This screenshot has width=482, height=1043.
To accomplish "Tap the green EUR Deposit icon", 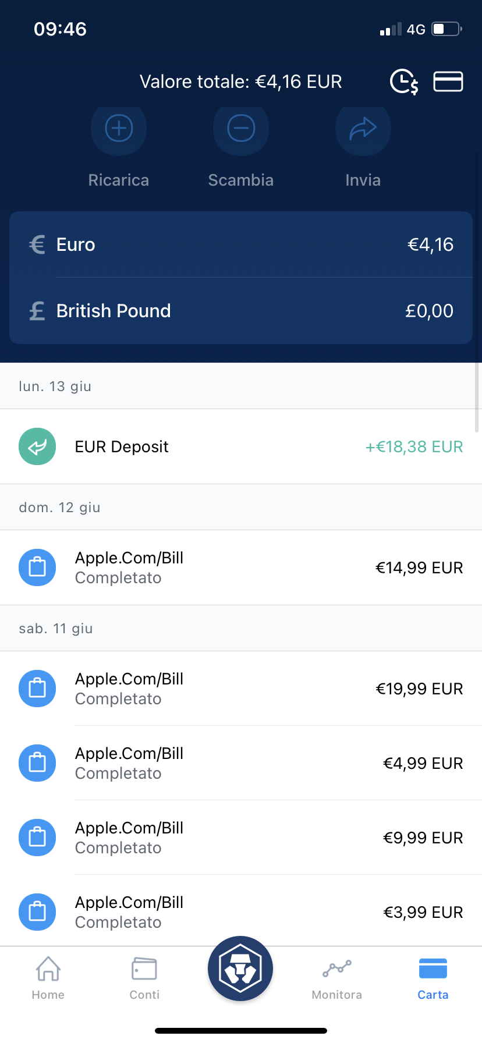I will point(37,446).
